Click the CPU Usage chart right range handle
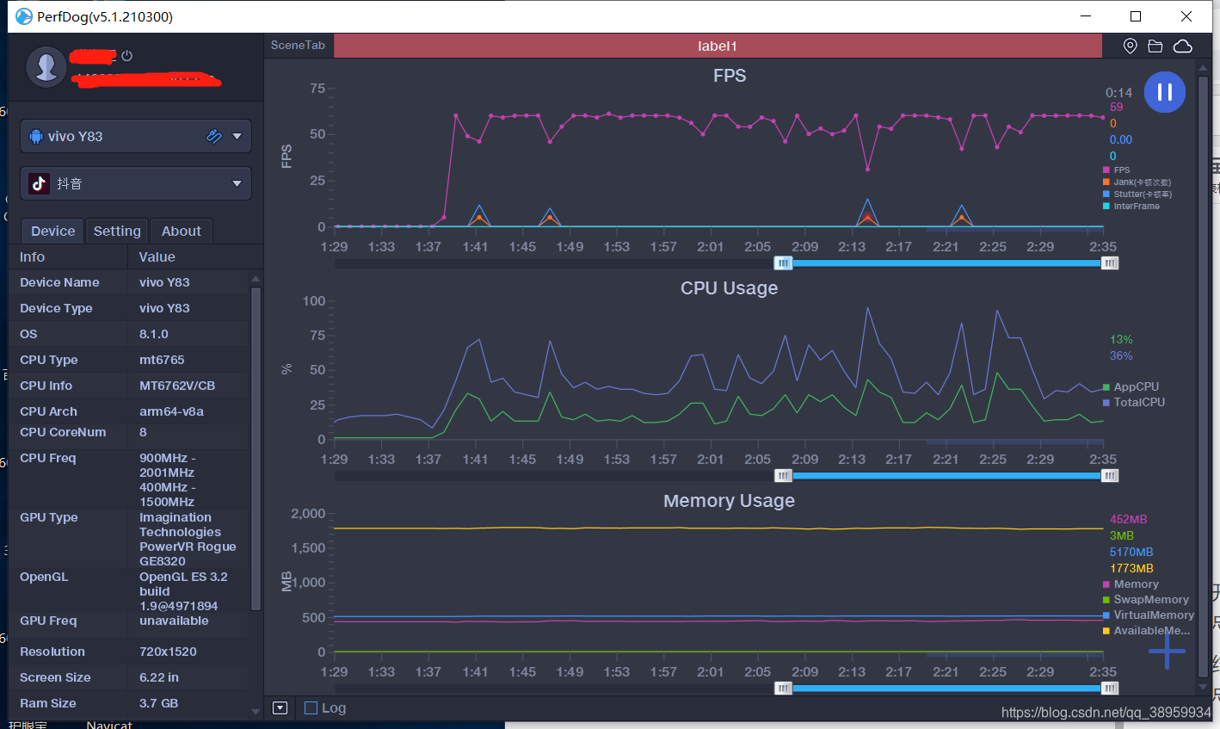1220x729 pixels. tap(1110, 475)
